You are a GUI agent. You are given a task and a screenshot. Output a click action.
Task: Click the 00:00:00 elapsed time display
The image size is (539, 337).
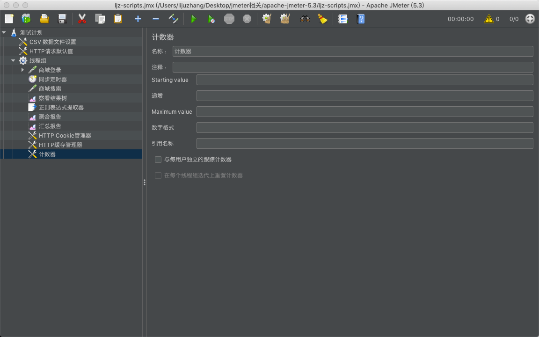pos(460,19)
